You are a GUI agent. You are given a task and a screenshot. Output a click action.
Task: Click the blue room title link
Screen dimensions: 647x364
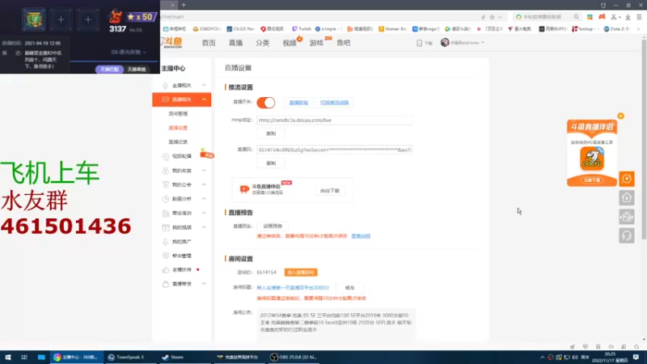293,288
